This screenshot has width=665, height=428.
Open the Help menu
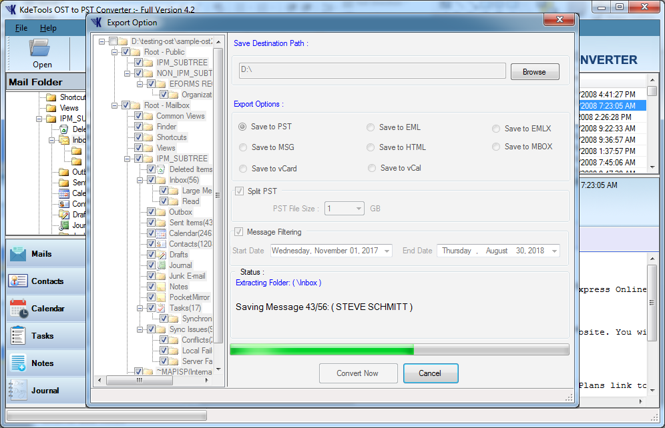point(48,28)
